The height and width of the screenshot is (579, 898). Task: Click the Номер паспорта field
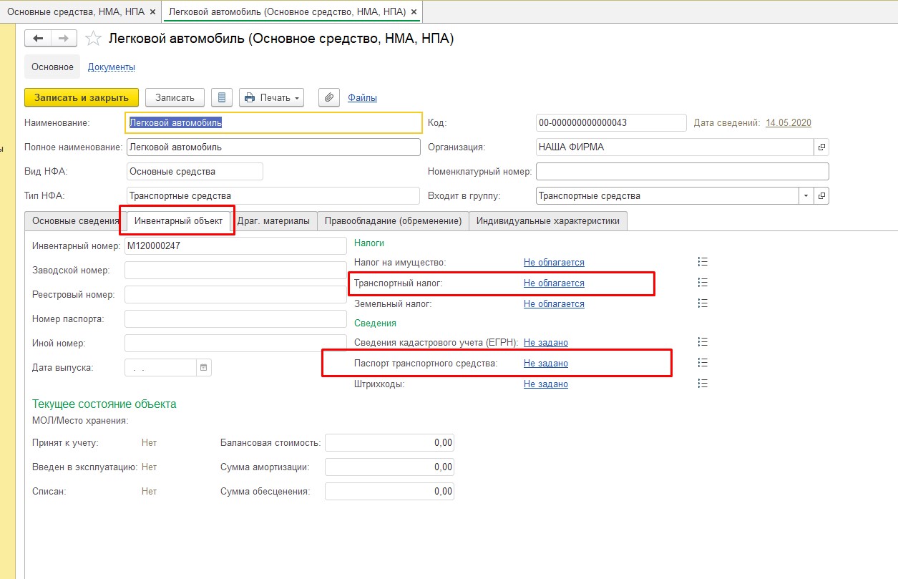(235, 318)
